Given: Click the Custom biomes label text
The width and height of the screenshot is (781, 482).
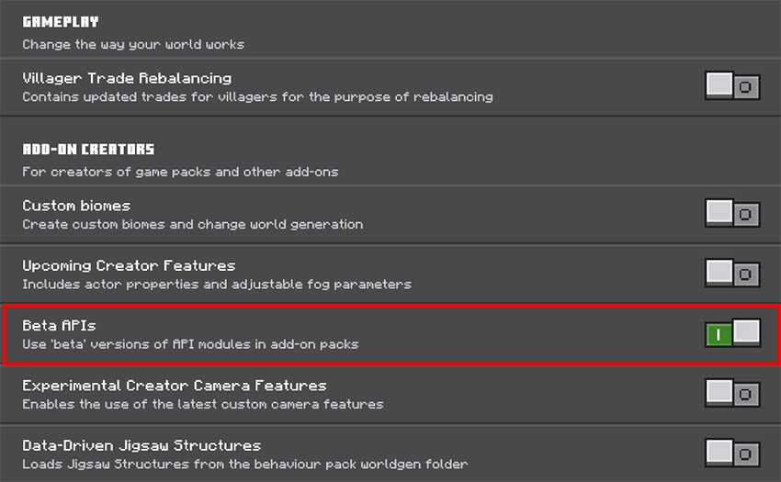Looking at the screenshot, I should point(76,206).
